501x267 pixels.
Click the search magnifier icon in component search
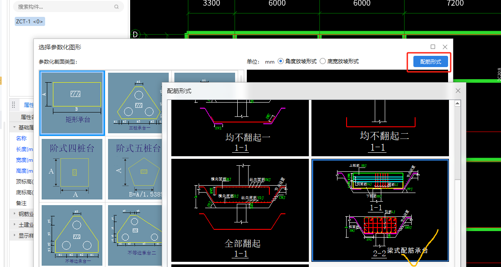[116, 6]
